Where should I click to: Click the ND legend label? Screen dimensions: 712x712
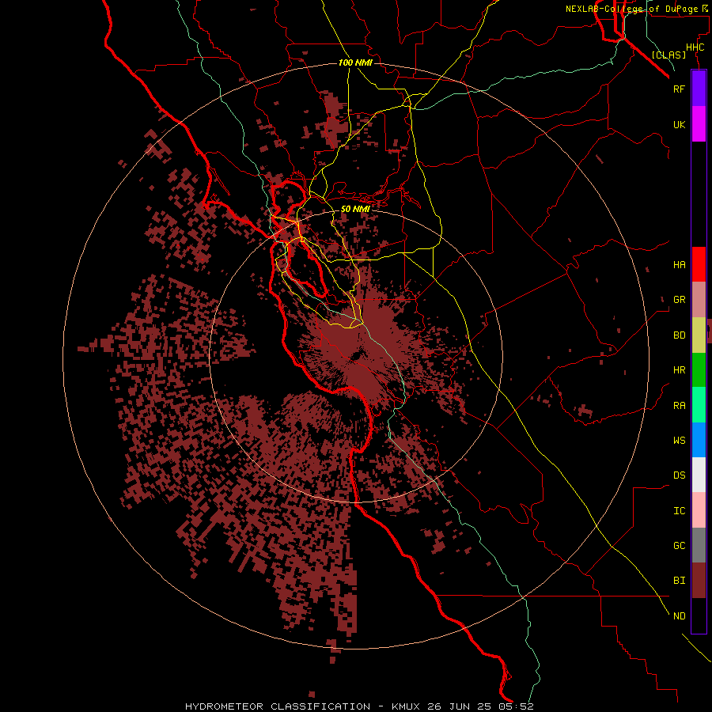(679, 615)
